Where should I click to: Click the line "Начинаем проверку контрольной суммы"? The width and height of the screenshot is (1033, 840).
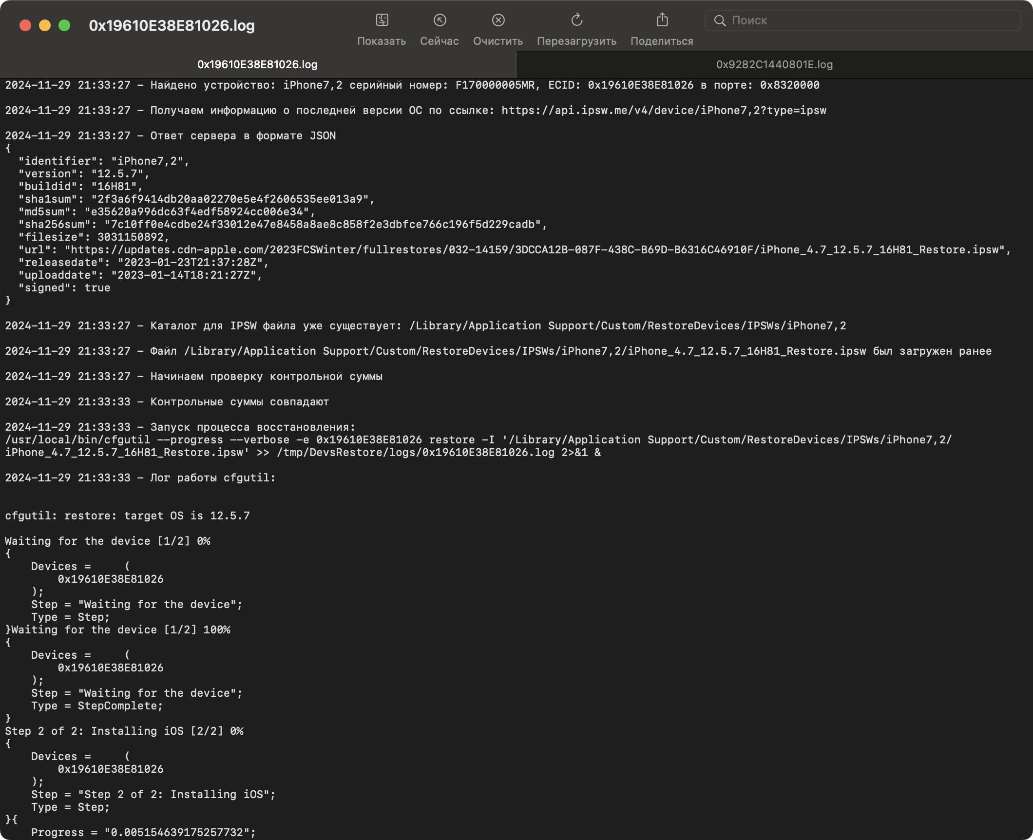click(x=193, y=377)
